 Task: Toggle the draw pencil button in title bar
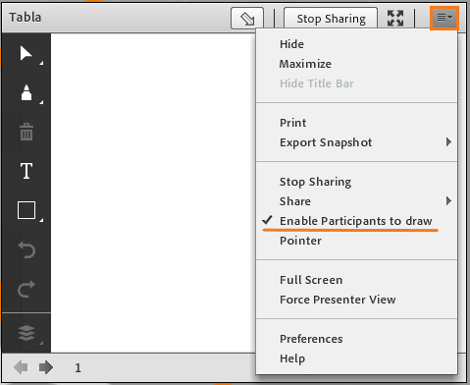[x=247, y=18]
